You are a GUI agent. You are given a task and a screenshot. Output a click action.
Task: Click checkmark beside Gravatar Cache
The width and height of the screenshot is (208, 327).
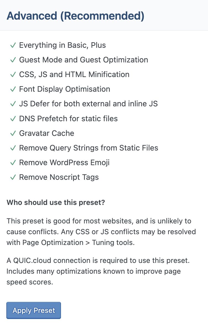pos(13,133)
